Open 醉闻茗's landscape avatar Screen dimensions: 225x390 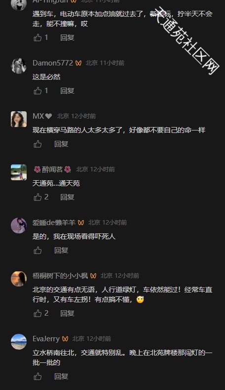pos(19,172)
